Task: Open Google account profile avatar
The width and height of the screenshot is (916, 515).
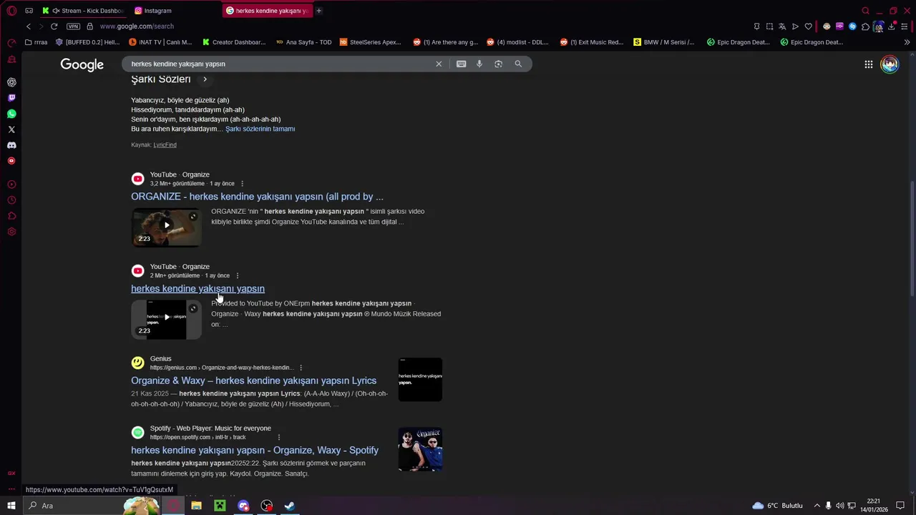Action: coord(890,64)
